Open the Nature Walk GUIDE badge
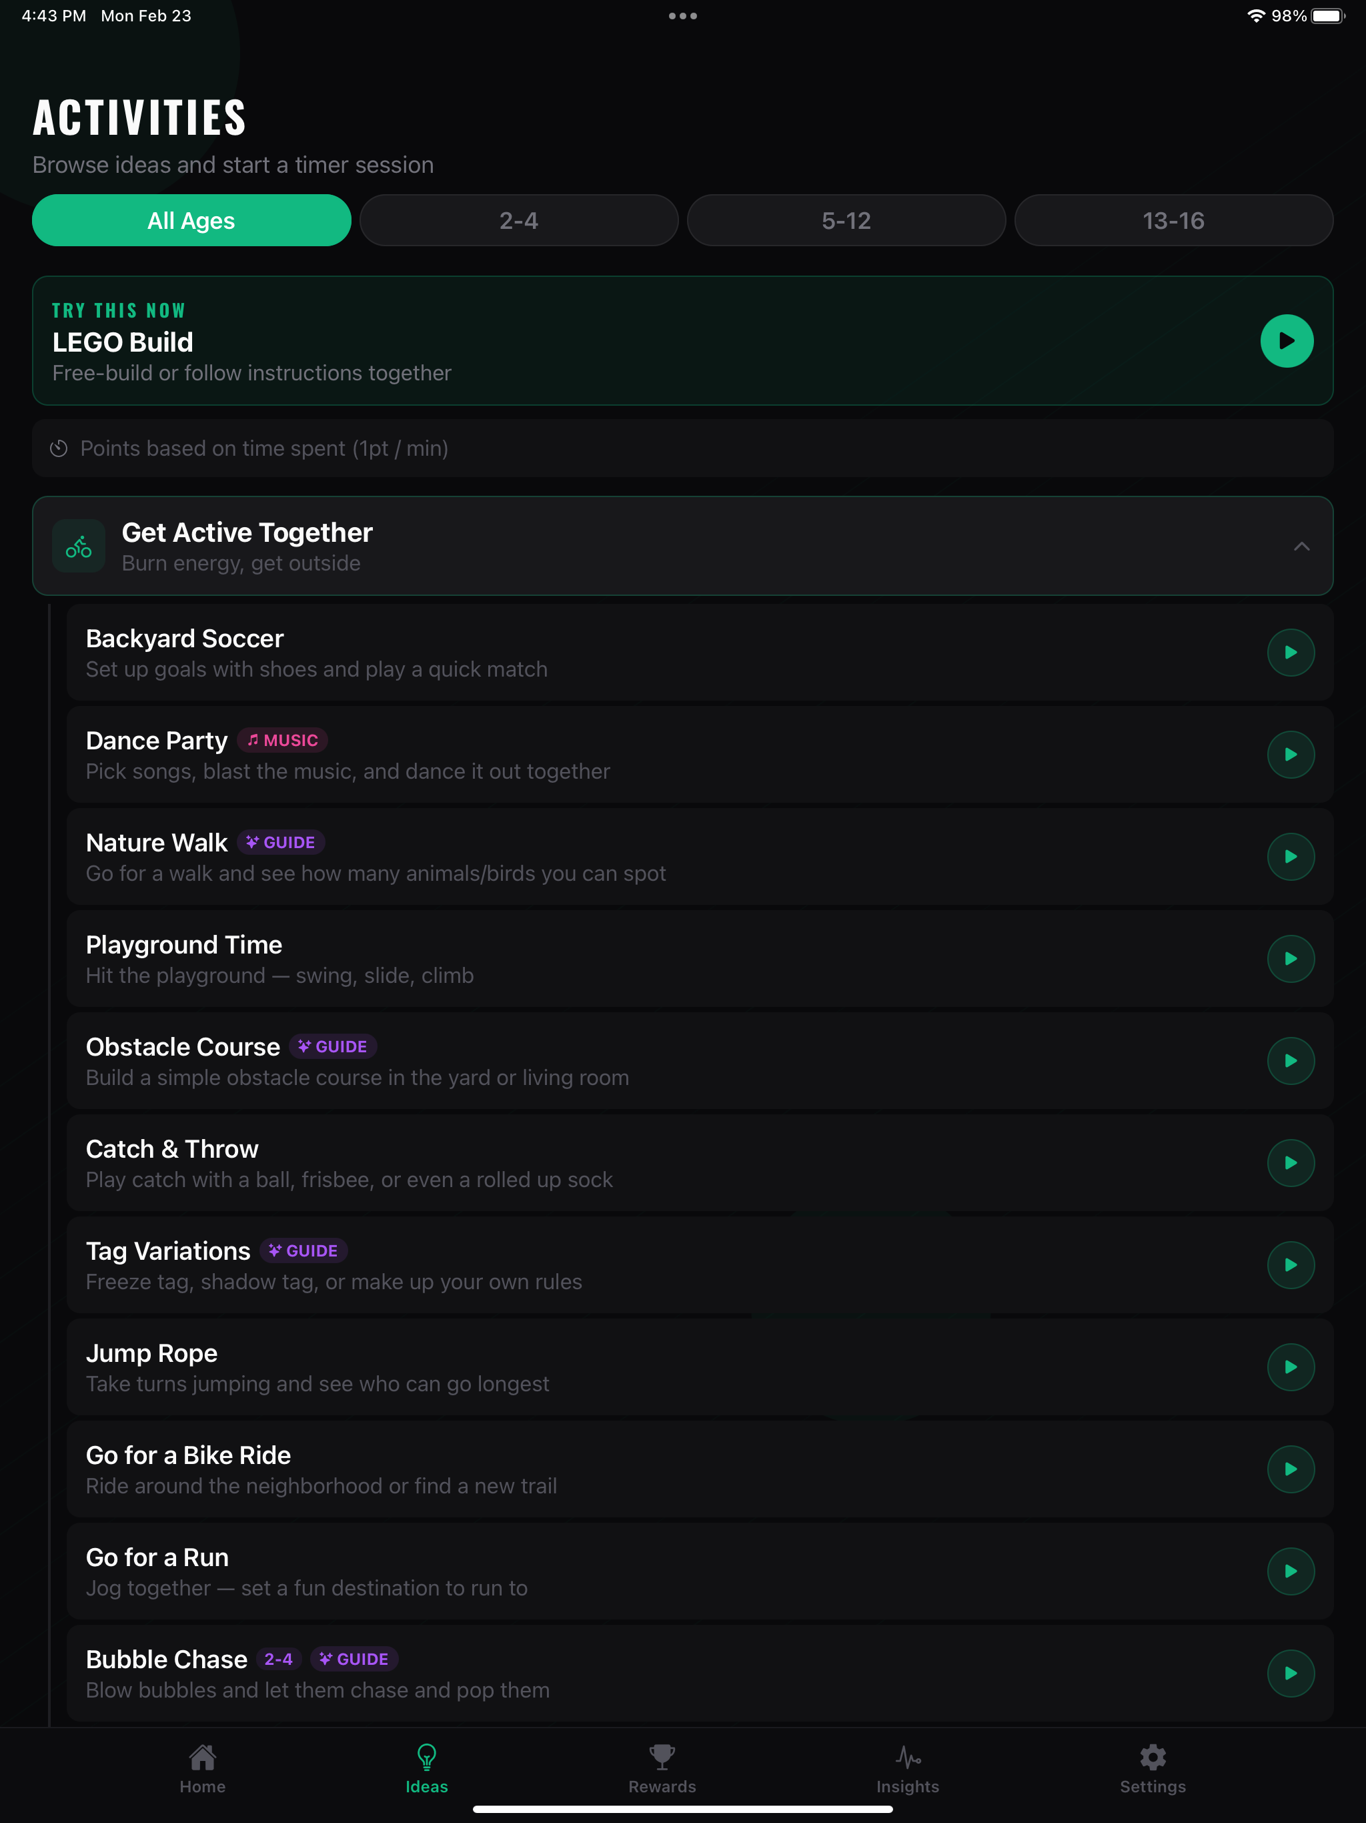The width and height of the screenshot is (1366, 1823). (281, 842)
